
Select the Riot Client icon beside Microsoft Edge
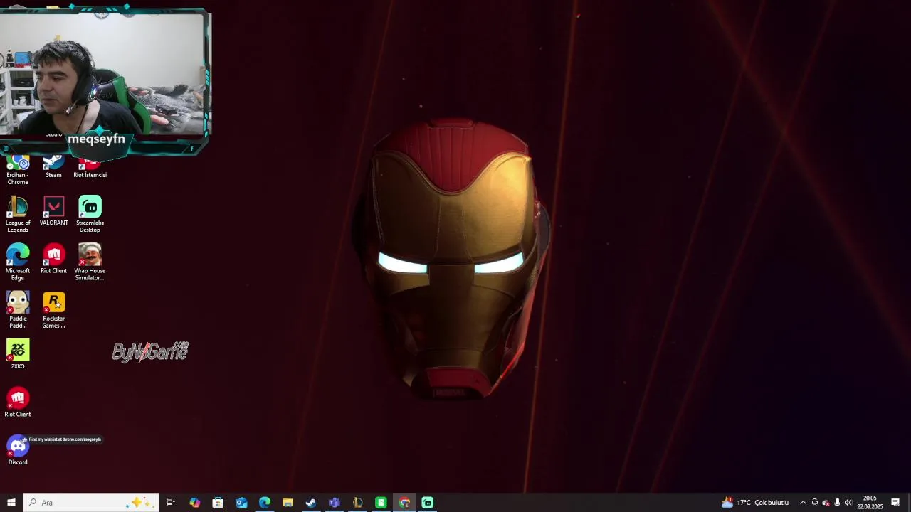53,259
